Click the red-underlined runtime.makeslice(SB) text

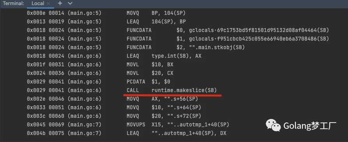[x=184, y=90]
